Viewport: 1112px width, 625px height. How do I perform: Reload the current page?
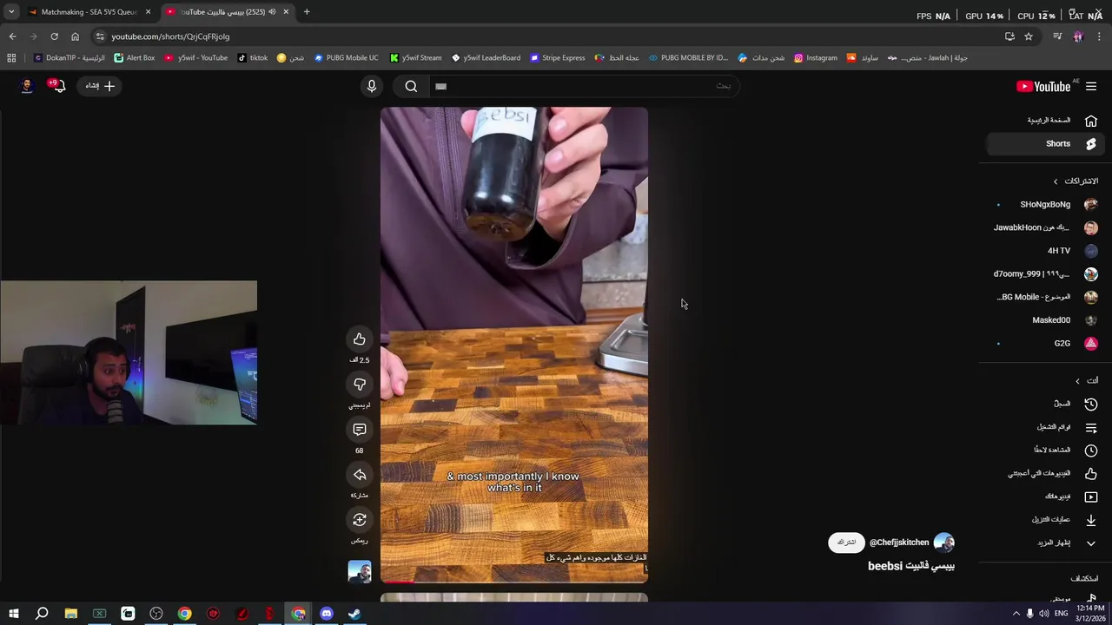(54, 36)
